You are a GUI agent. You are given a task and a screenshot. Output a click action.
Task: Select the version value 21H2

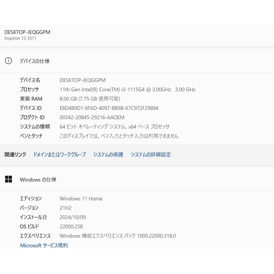click(65, 208)
